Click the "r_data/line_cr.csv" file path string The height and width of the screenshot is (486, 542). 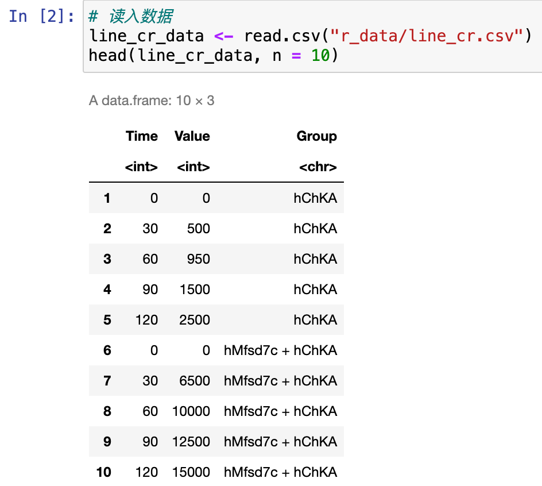click(427, 36)
